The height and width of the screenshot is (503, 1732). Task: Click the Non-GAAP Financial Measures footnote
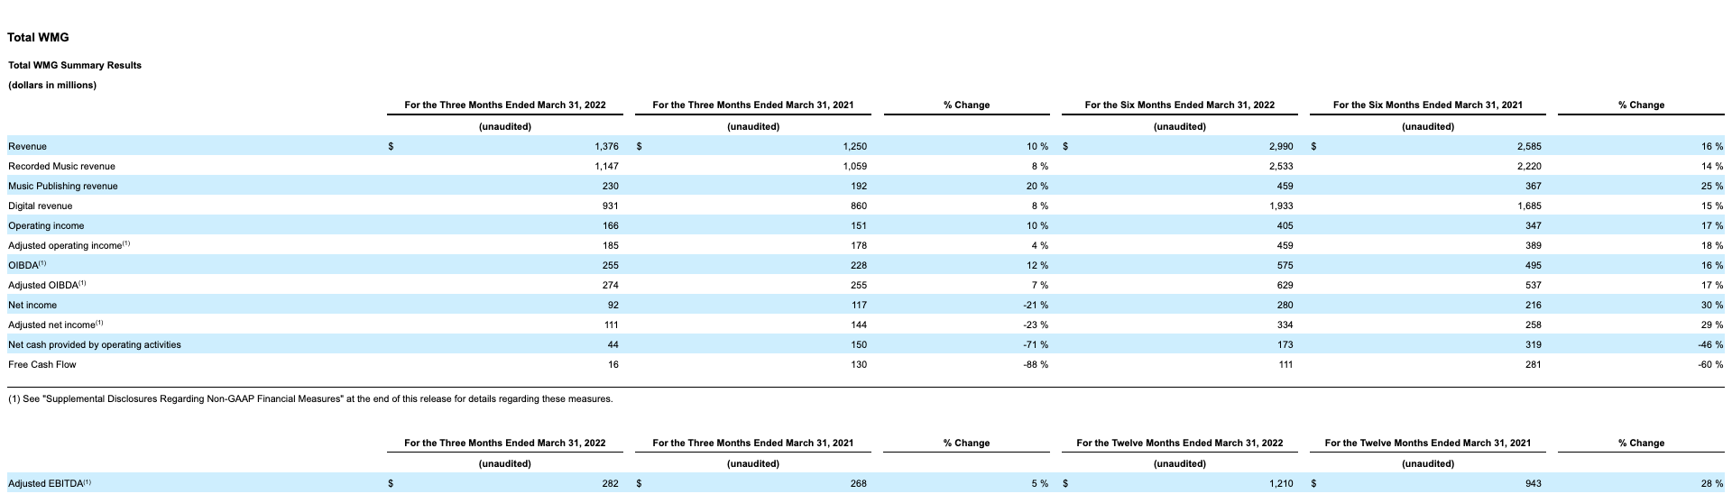tap(309, 398)
